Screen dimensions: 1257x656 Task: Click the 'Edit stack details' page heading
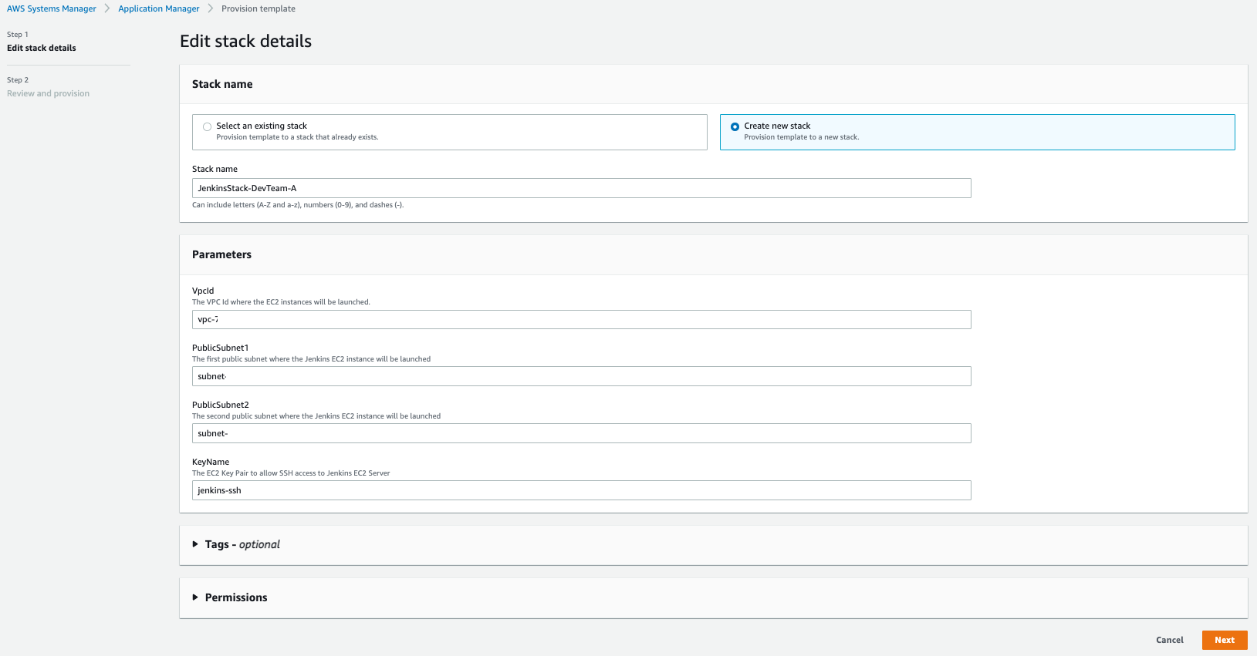click(x=245, y=42)
